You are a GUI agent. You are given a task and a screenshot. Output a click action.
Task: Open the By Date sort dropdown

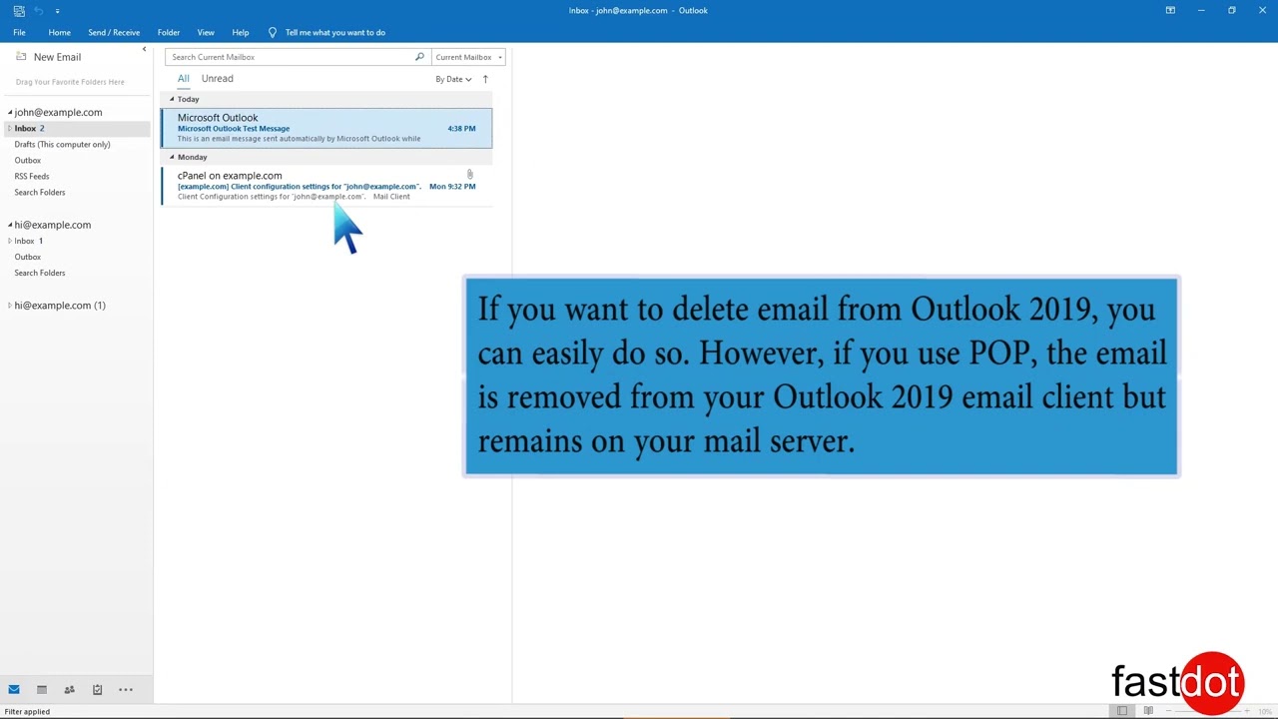[x=453, y=79]
